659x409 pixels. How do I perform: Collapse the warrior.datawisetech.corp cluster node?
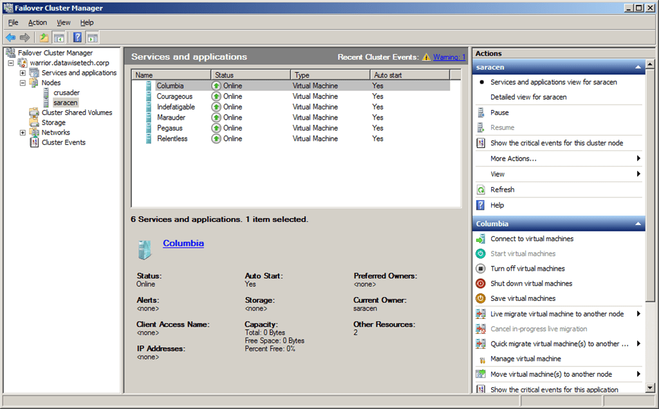tap(11, 63)
